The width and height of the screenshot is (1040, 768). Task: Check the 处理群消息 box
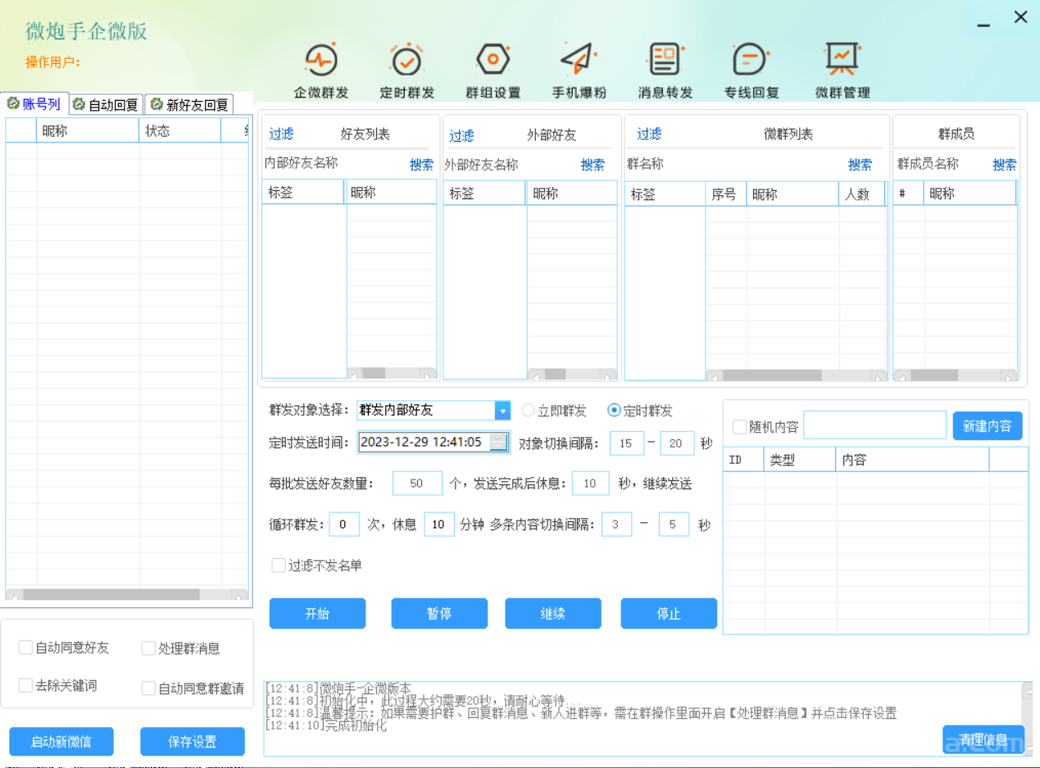point(148,647)
